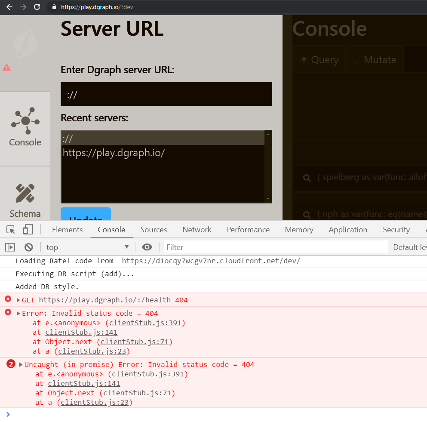Switch to the Memory tab

tap(299, 230)
